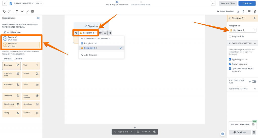The image size is (258, 138).
Task: Click the Set Up and Send Invite step
Action: 141,4
